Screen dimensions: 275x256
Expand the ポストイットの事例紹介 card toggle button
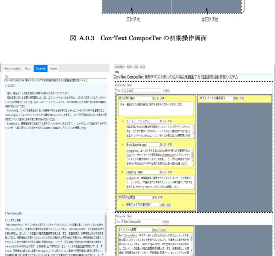click(236, 98)
